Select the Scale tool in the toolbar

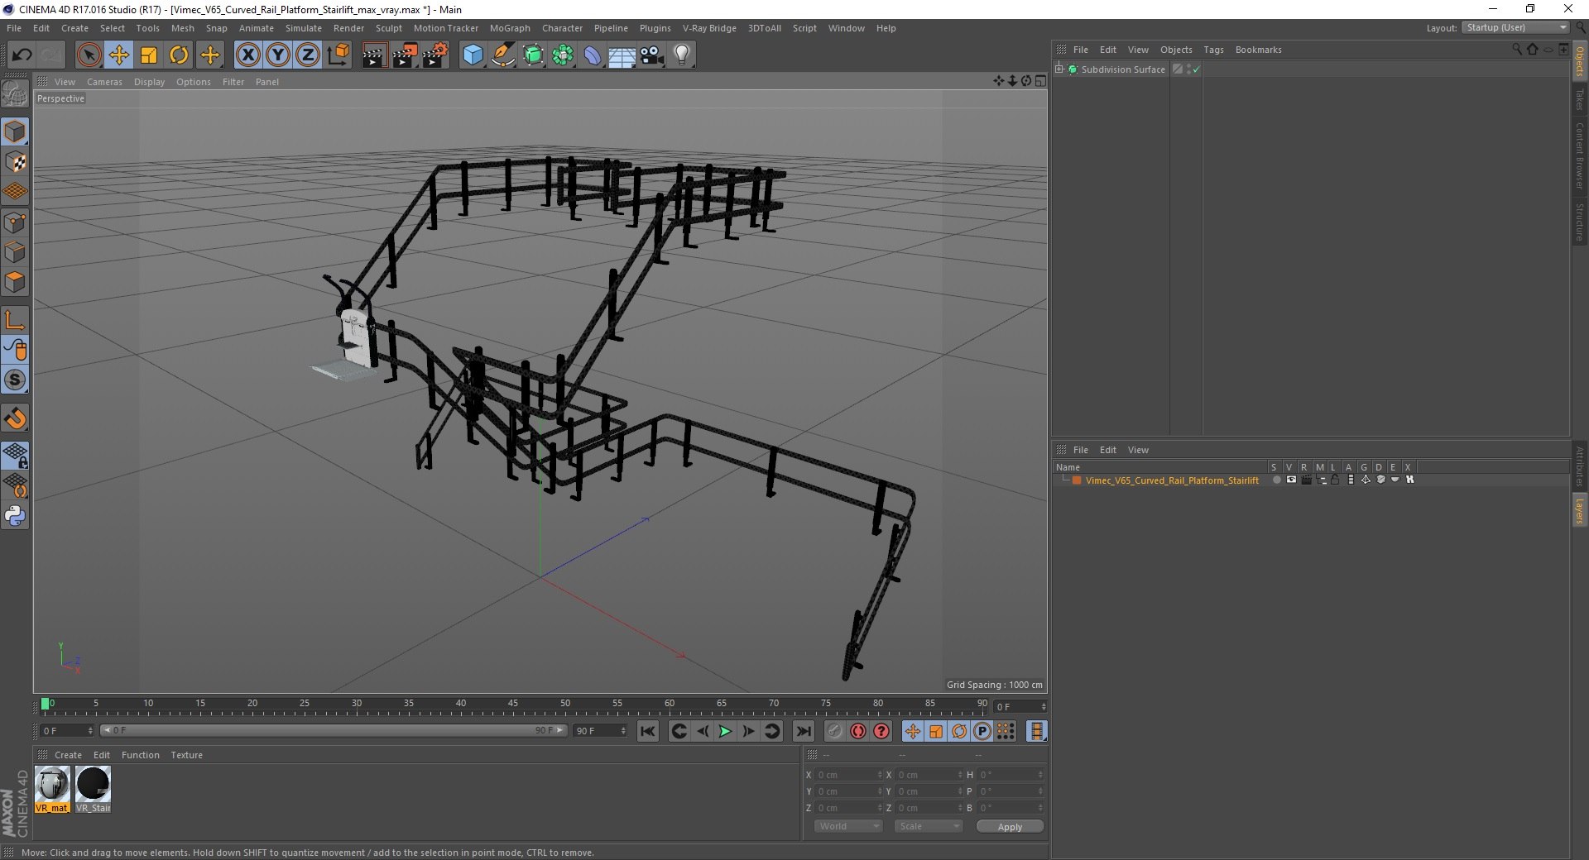149,55
